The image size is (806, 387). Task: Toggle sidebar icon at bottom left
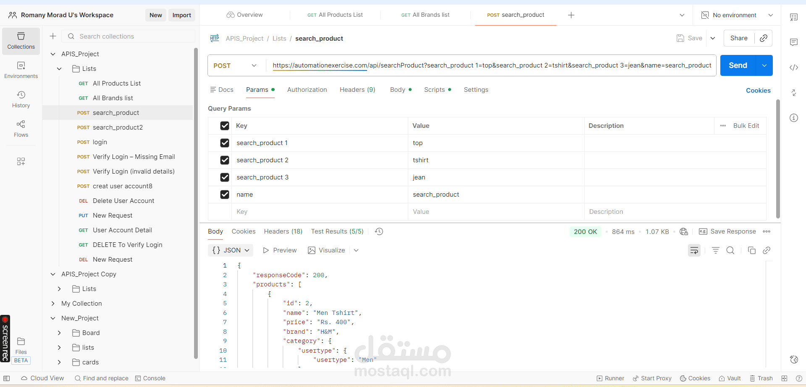(x=7, y=378)
